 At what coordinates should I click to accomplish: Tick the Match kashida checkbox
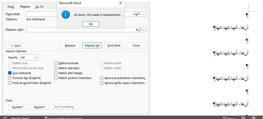(56, 63)
